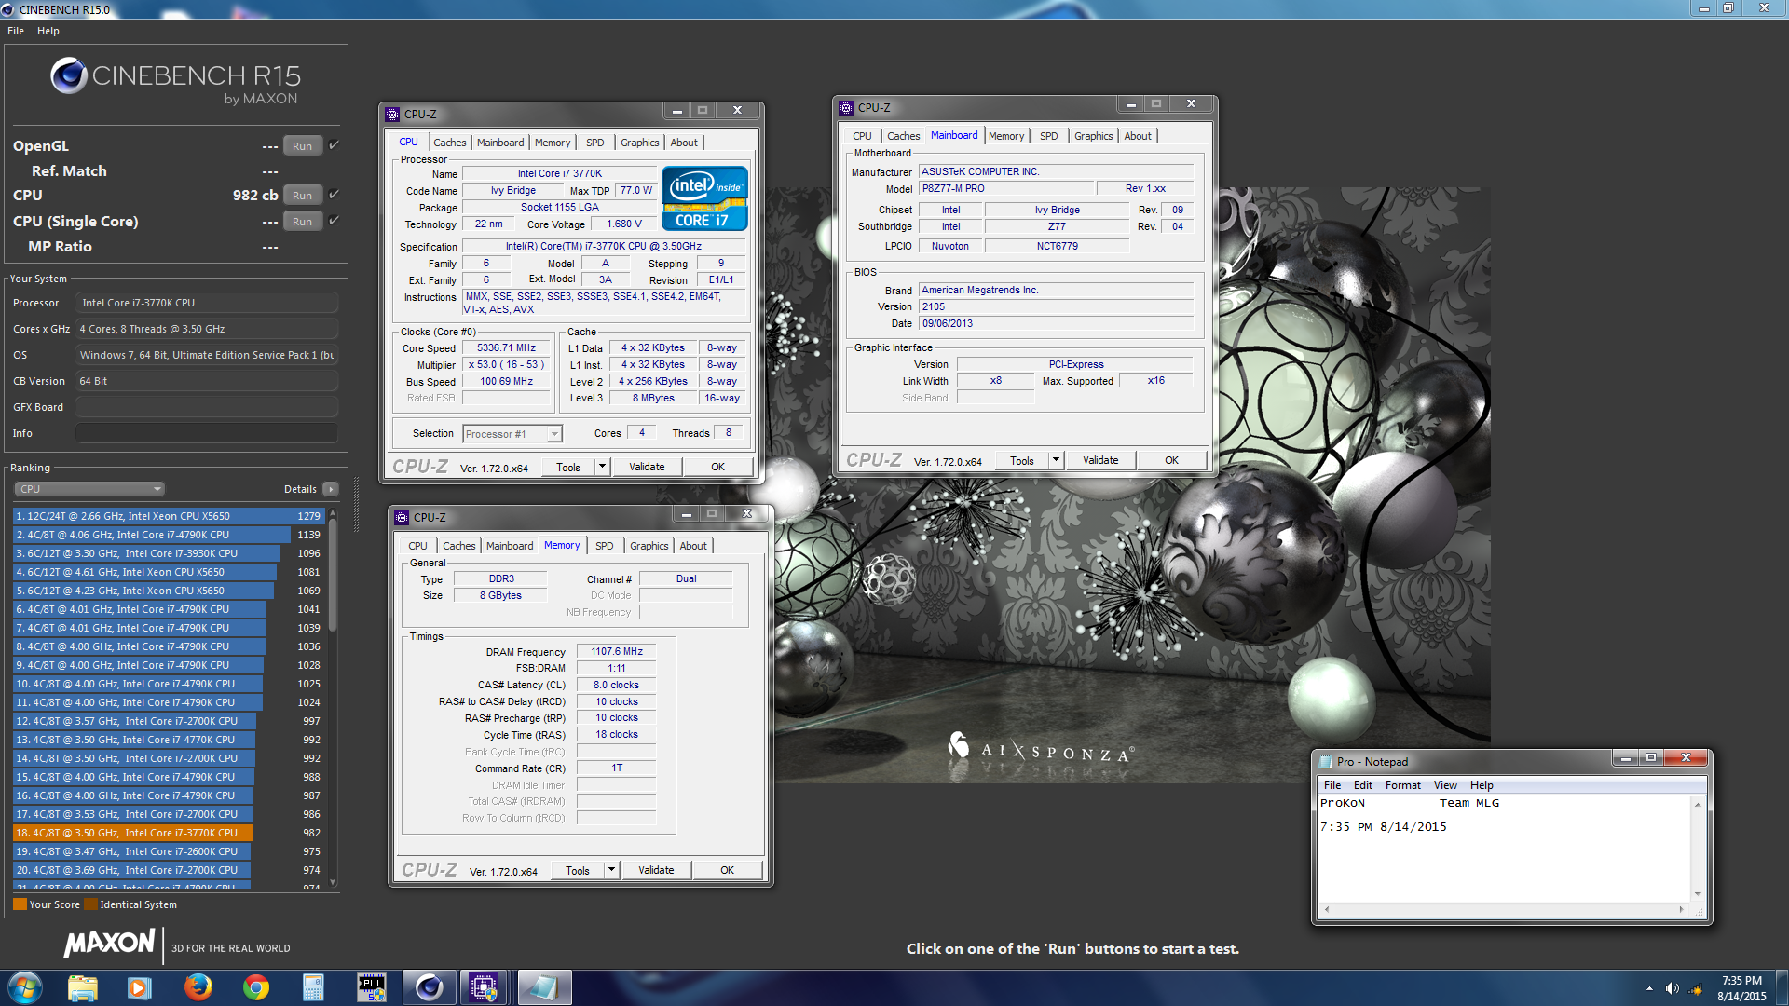Click Core Speed value 5336.71 MHz

pyautogui.click(x=506, y=347)
